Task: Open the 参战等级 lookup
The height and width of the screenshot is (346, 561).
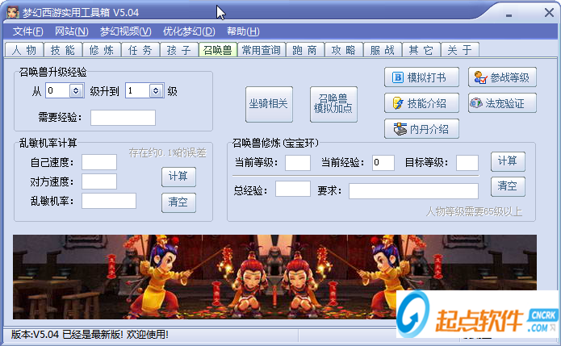Action: 502,77
